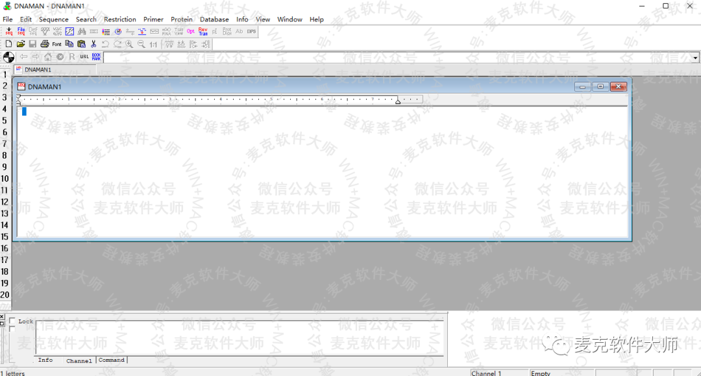Click the binoculars search icon
The height and width of the screenshot is (376, 701).
point(81,31)
